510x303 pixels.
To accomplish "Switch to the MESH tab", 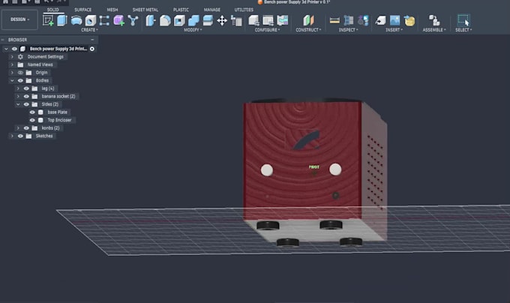I will pyautogui.click(x=112, y=10).
